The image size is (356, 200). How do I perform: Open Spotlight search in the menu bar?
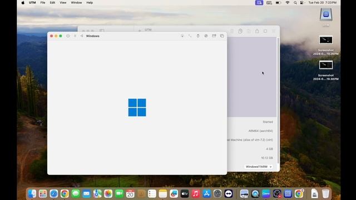tap(295, 3)
